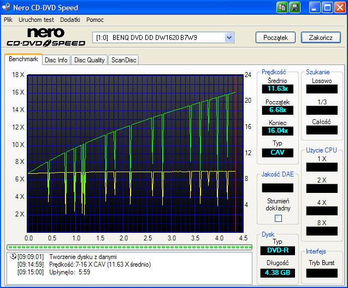Maximize the Nero CD-DVD Speed window
The height and width of the screenshot is (288, 348).
click(327, 8)
